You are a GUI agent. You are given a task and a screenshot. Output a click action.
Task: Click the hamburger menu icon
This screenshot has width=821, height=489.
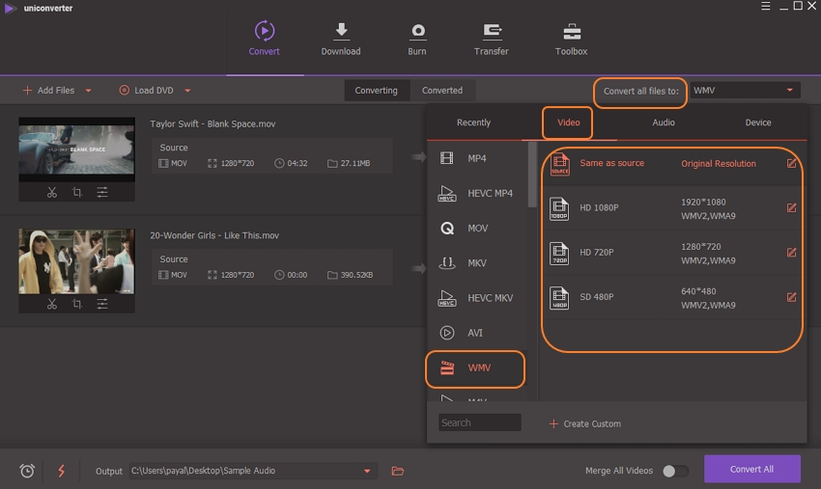point(766,7)
